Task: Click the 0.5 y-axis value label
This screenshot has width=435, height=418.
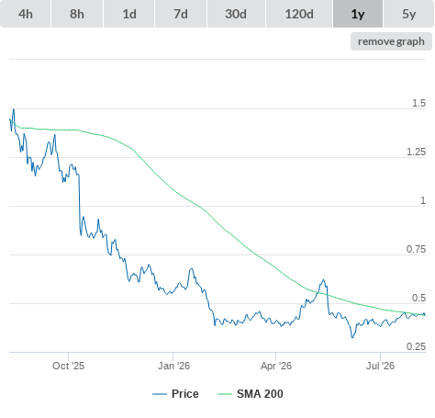Action: tap(418, 298)
